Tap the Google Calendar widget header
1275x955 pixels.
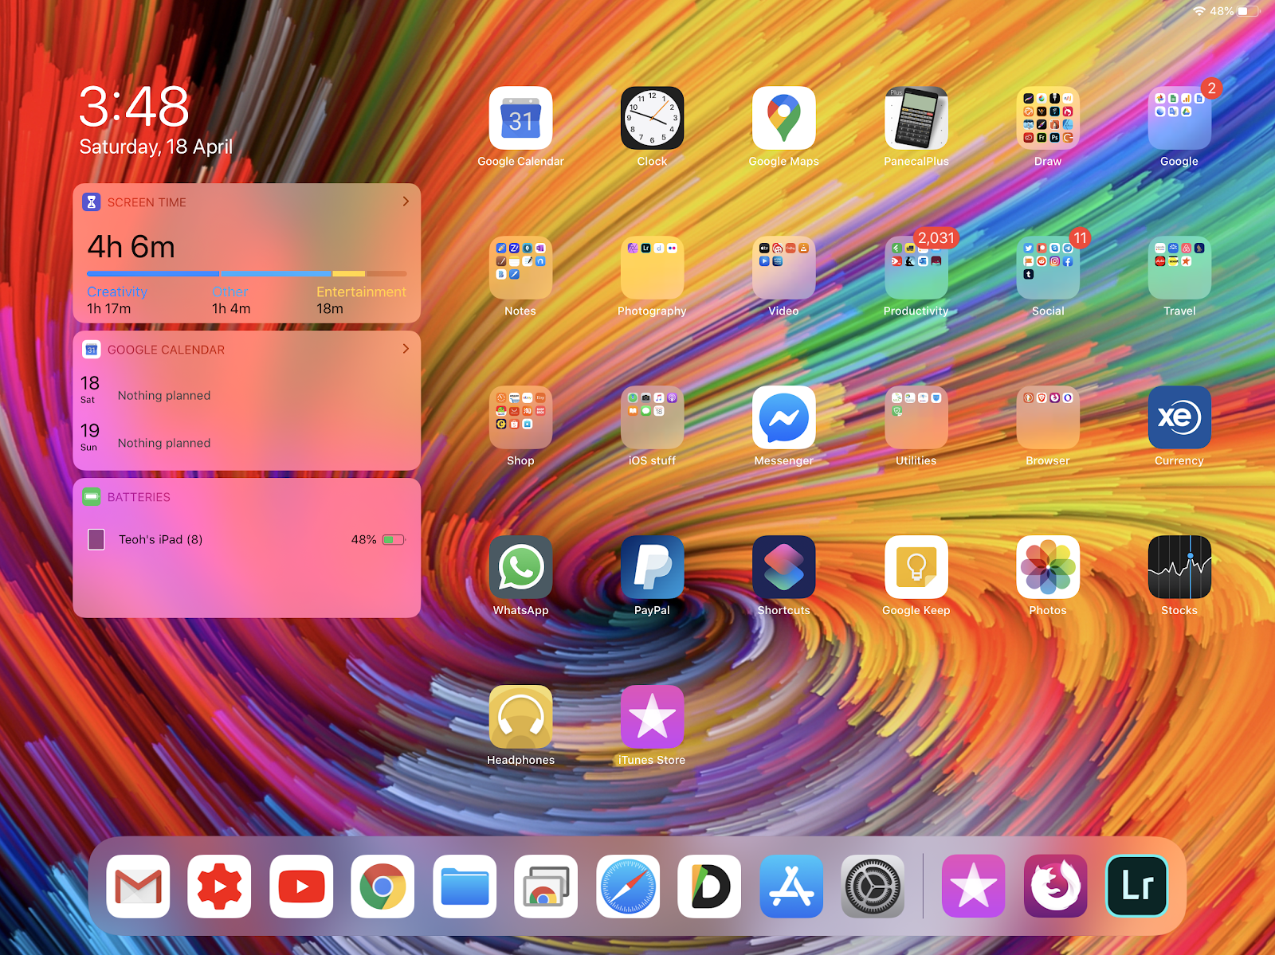tap(246, 350)
